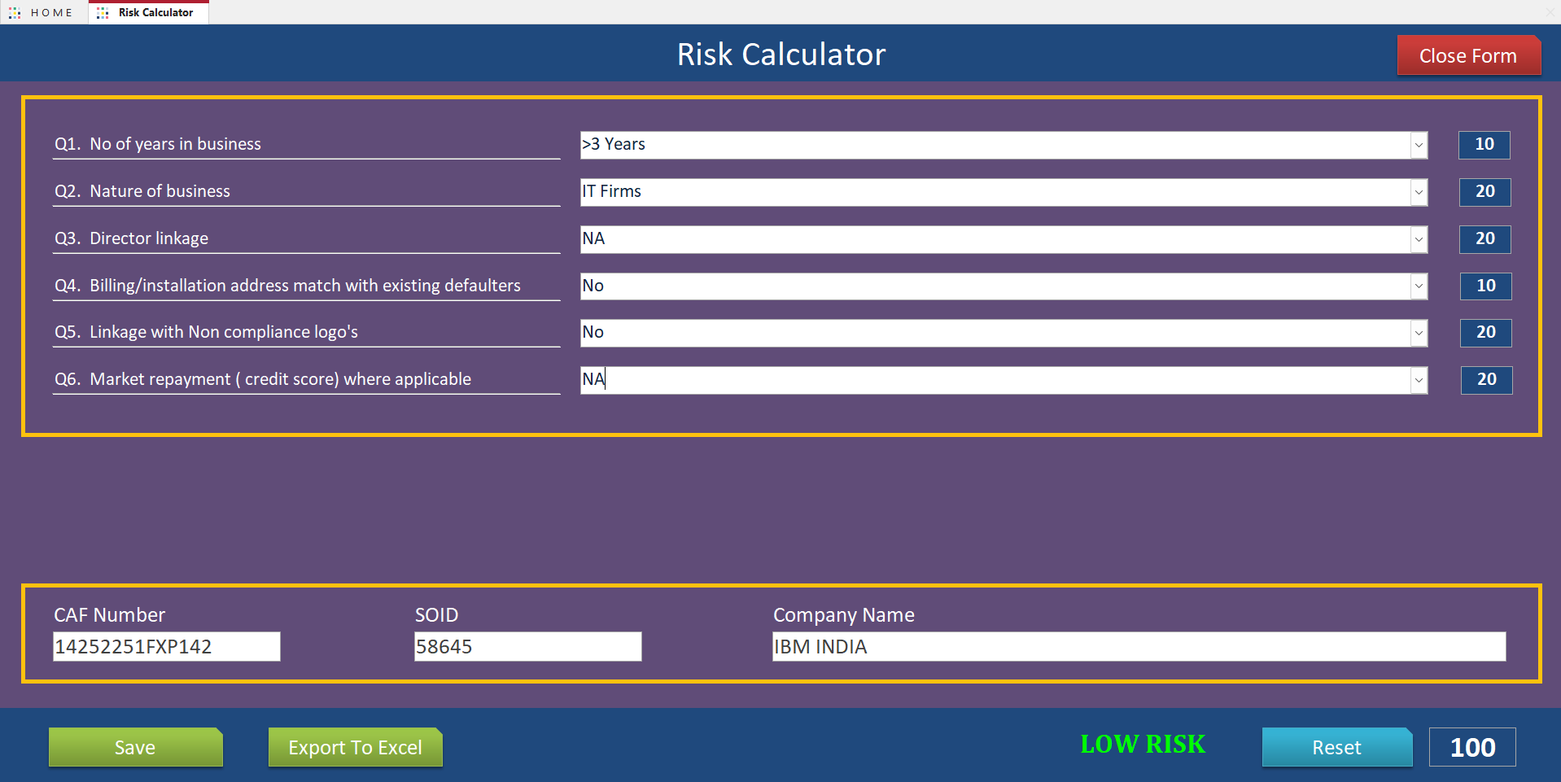Click the Close Form button
This screenshot has height=782, width=1561.
[x=1467, y=55]
